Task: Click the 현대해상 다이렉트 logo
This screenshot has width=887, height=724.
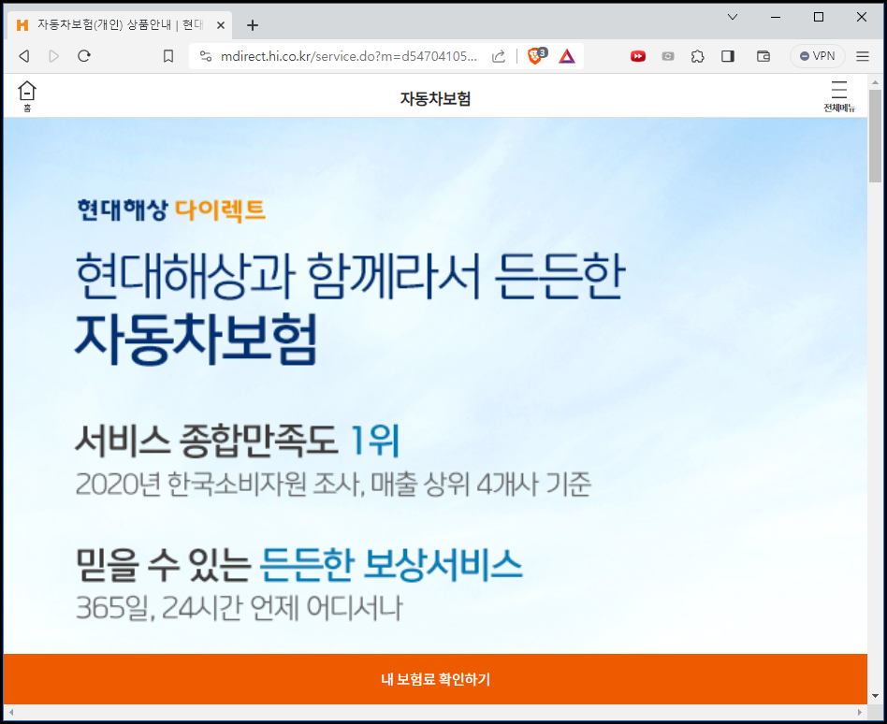Action: pyautogui.click(x=171, y=210)
